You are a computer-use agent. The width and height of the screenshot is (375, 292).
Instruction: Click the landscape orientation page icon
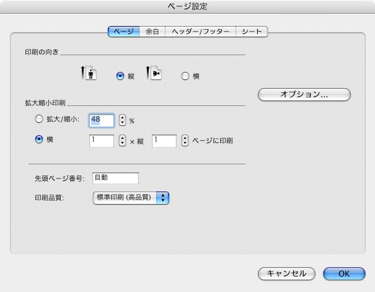pos(154,74)
